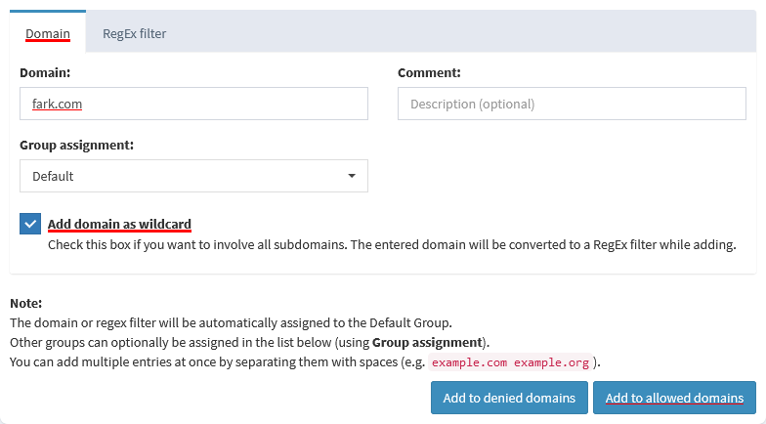This screenshot has height=424, width=766.
Task: Click the 'Comment:' field label
Action: click(x=429, y=72)
